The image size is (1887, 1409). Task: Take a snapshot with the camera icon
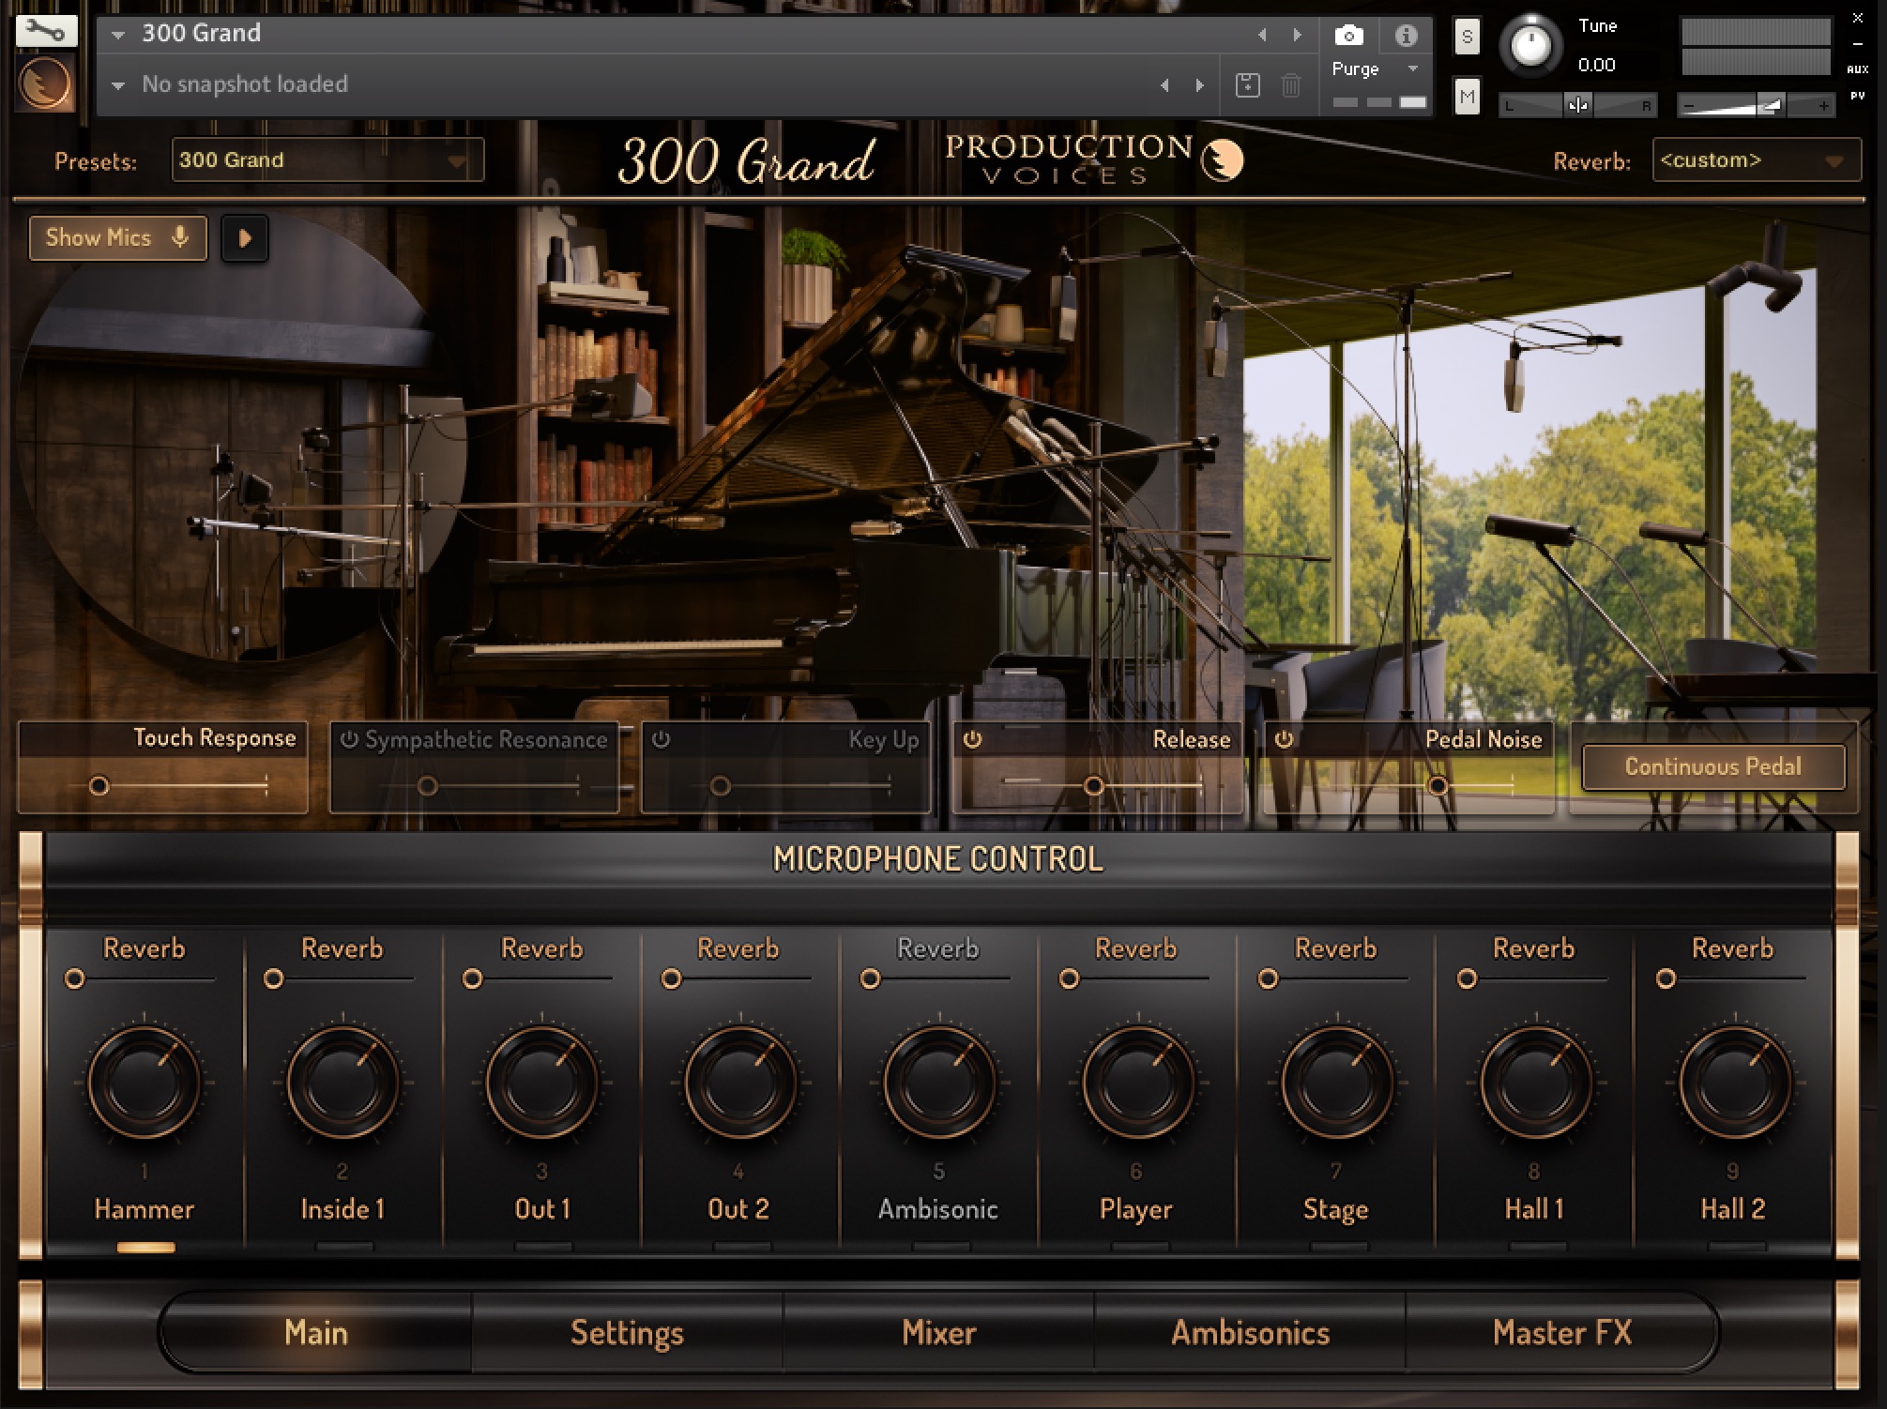point(1348,36)
